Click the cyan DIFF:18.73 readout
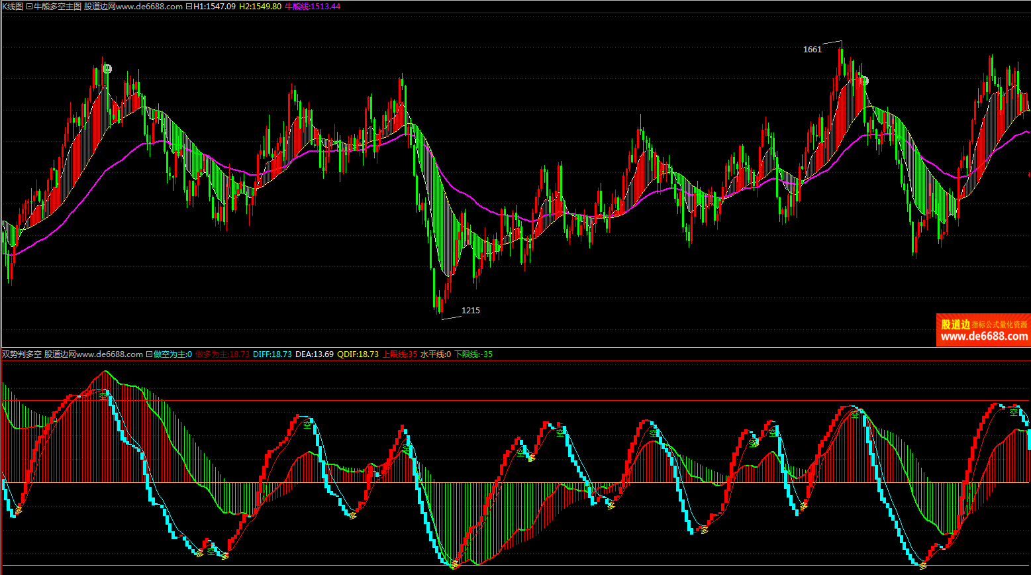 (272, 354)
